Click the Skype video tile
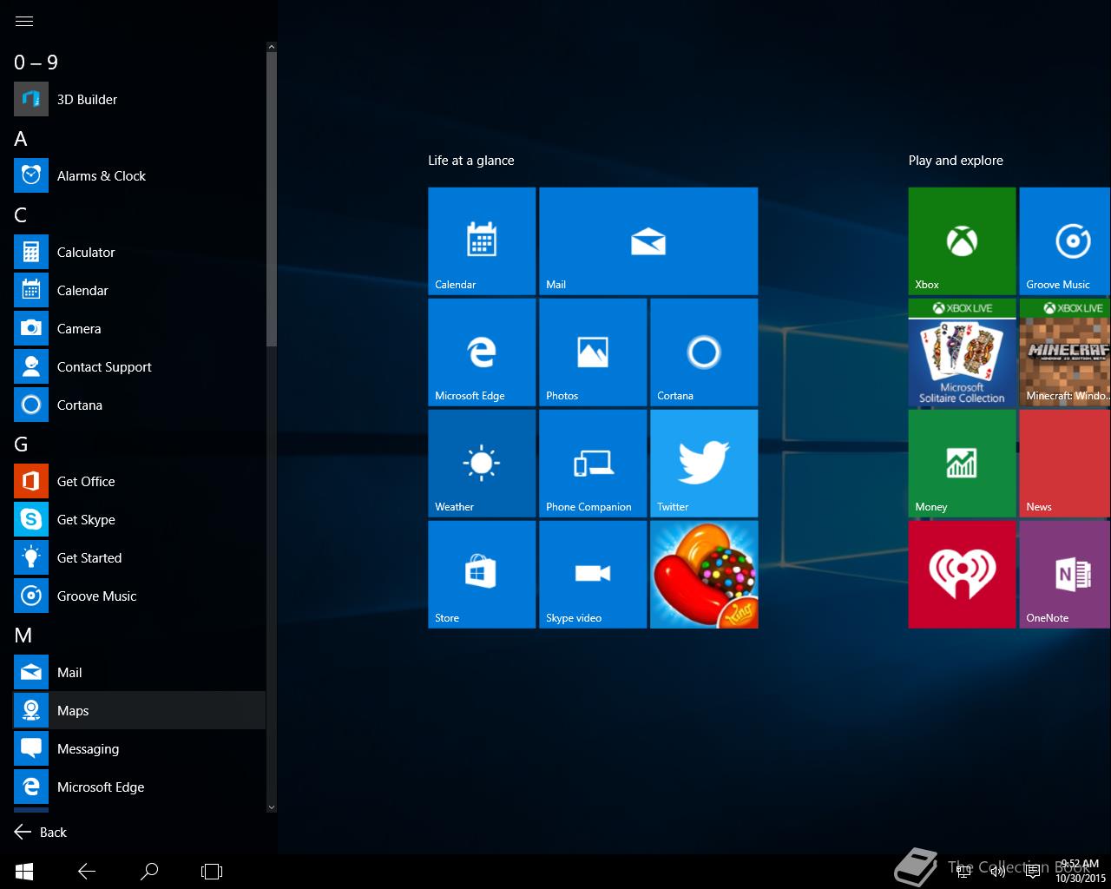 click(x=593, y=575)
